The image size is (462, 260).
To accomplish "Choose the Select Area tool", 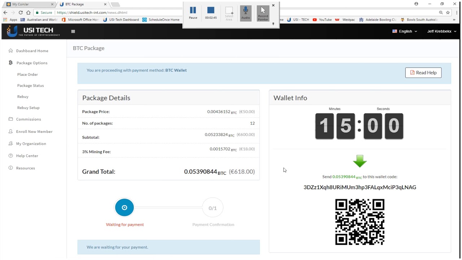I will tap(229, 13).
